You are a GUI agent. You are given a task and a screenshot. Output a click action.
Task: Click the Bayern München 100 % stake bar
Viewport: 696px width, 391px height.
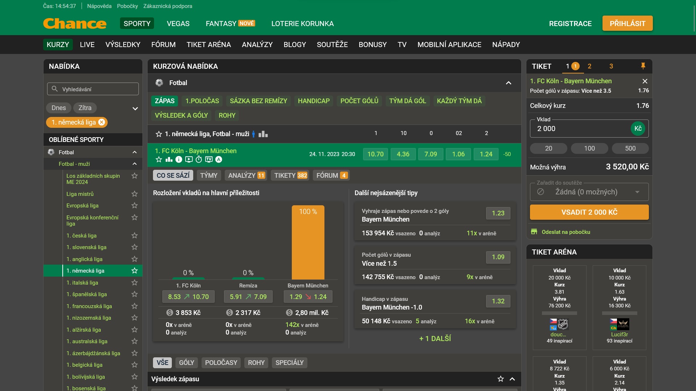point(308,242)
